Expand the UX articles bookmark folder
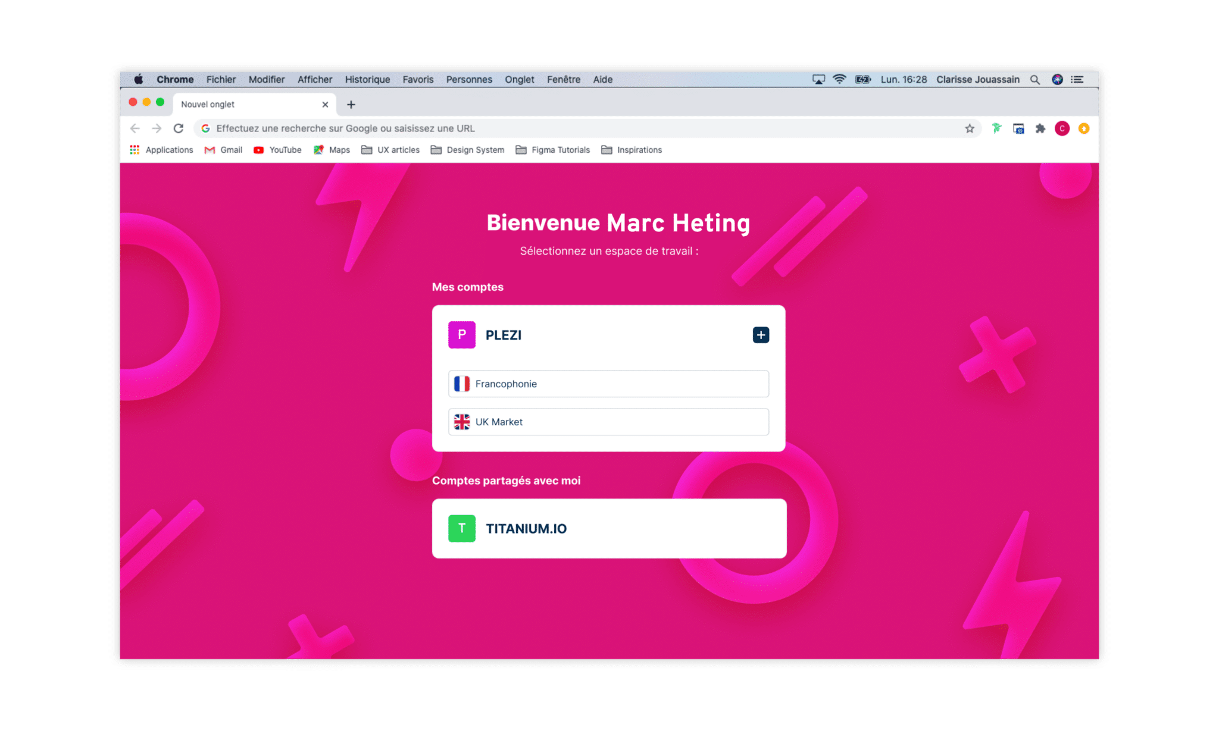This screenshot has height=731, width=1219. [x=390, y=150]
